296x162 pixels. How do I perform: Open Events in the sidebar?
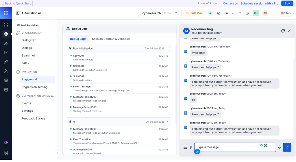[x=26, y=103]
